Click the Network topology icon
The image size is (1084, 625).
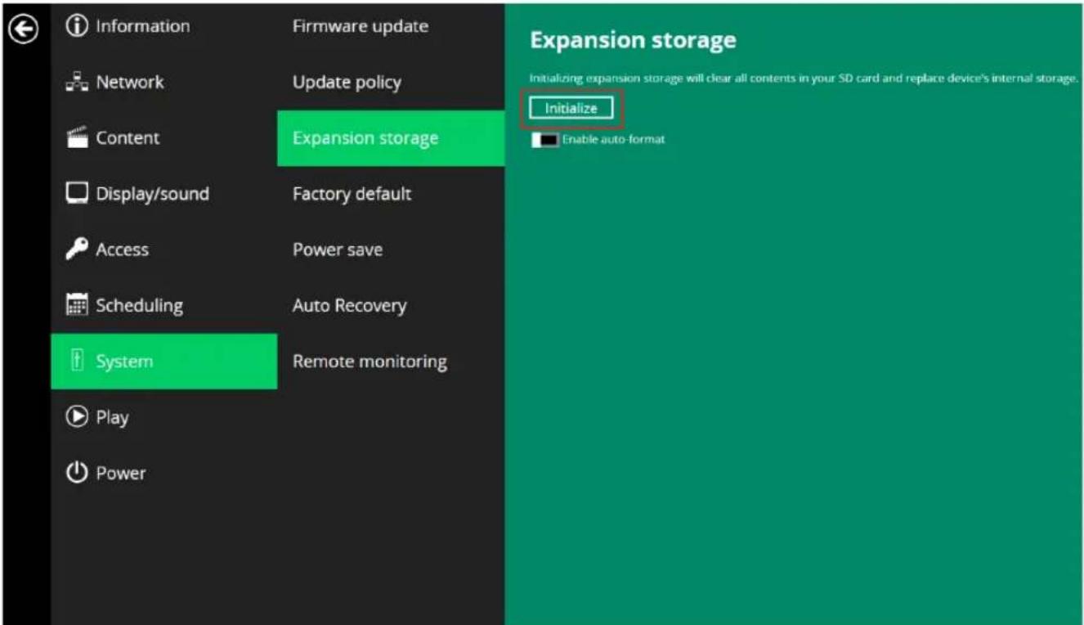point(77,83)
